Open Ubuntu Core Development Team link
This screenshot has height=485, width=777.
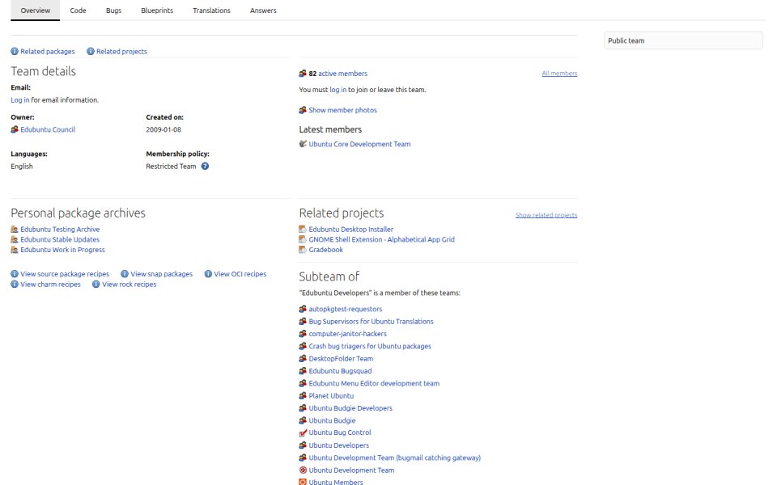tap(359, 144)
